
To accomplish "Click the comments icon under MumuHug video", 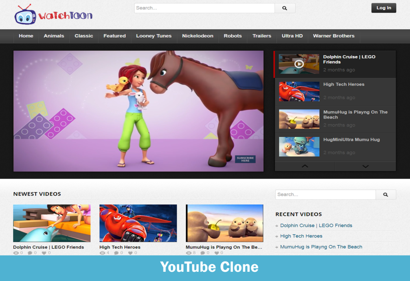I will (203, 253).
